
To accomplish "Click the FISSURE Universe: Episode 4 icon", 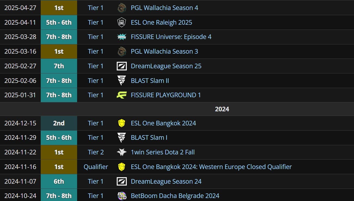I will coord(122,37).
